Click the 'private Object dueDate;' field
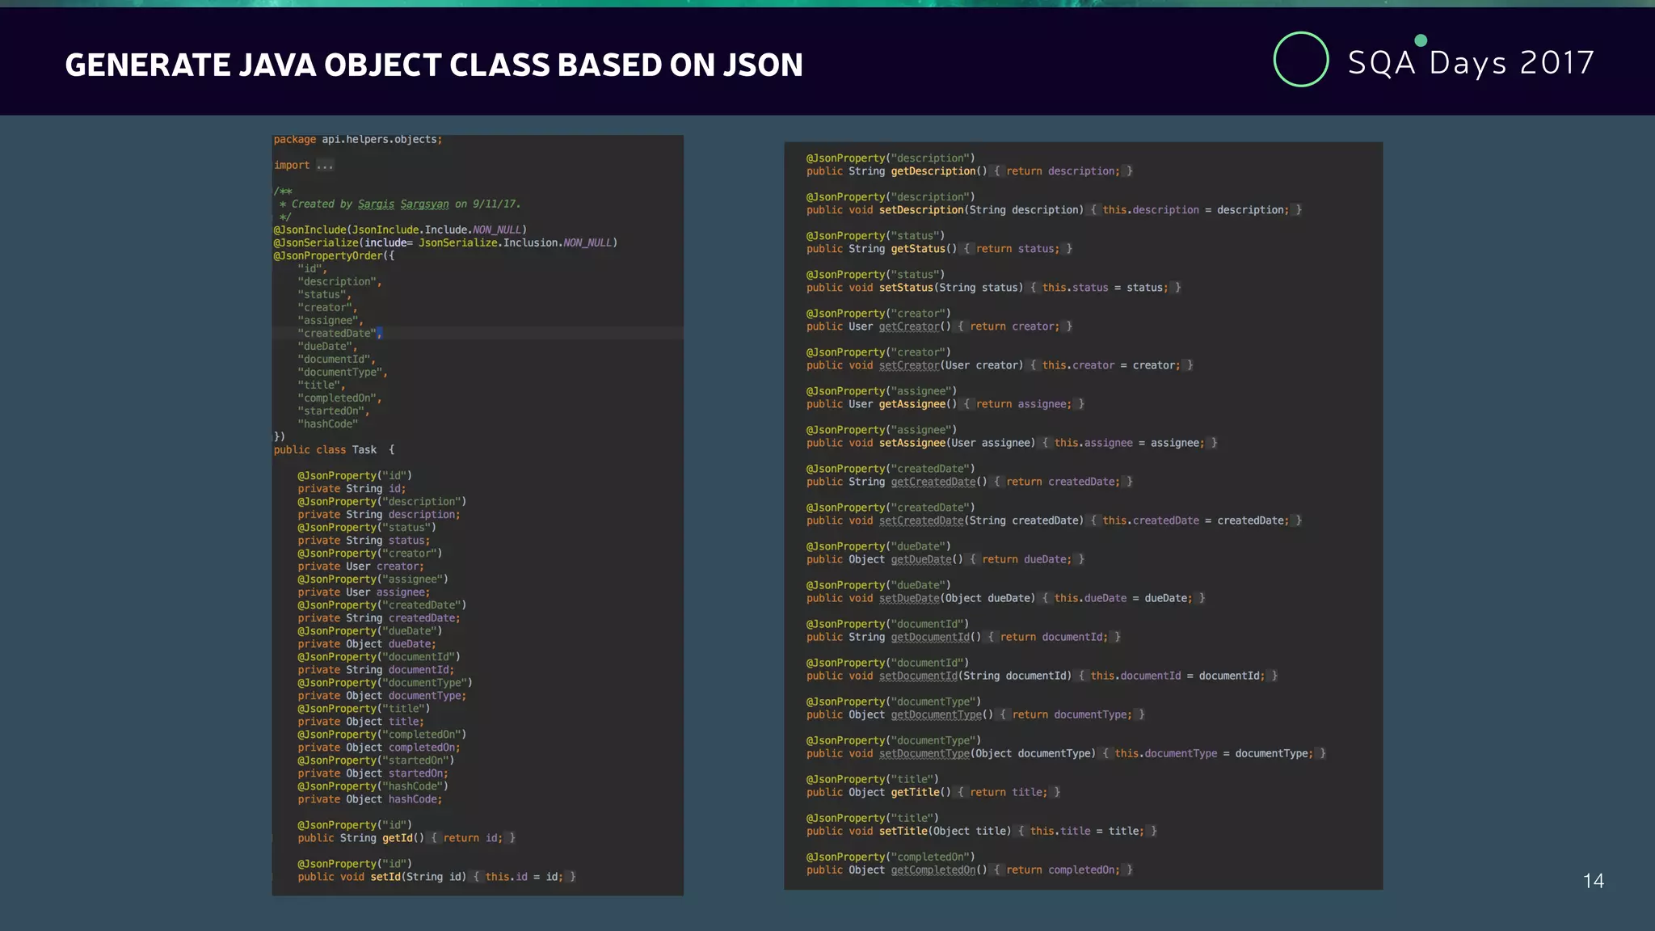Image resolution: width=1655 pixels, height=931 pixels. (367, 644)
